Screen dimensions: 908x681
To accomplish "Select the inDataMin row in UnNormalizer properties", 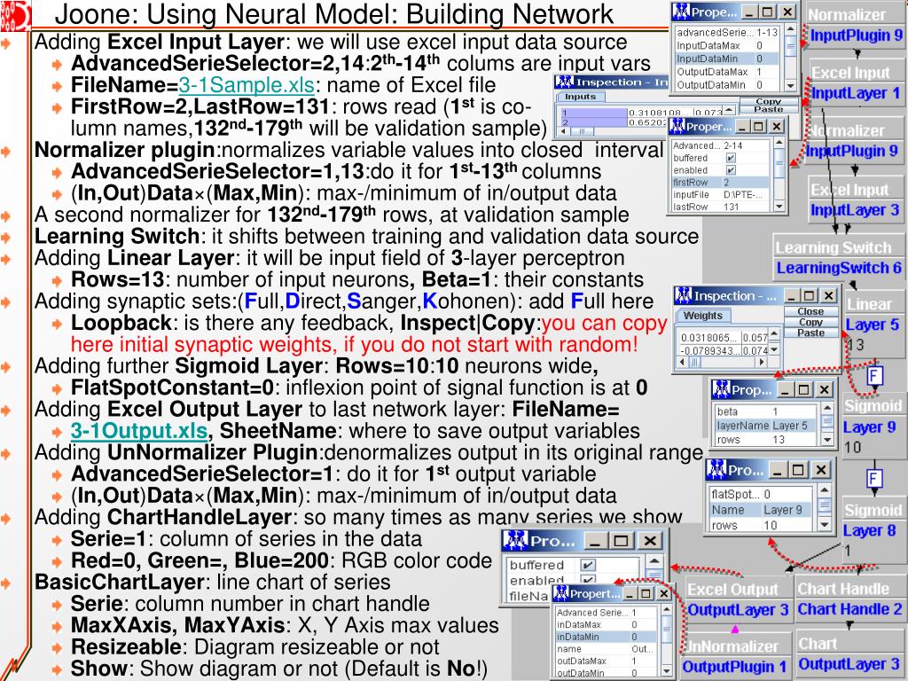I will pyautogui.click(x=606, y=637).
